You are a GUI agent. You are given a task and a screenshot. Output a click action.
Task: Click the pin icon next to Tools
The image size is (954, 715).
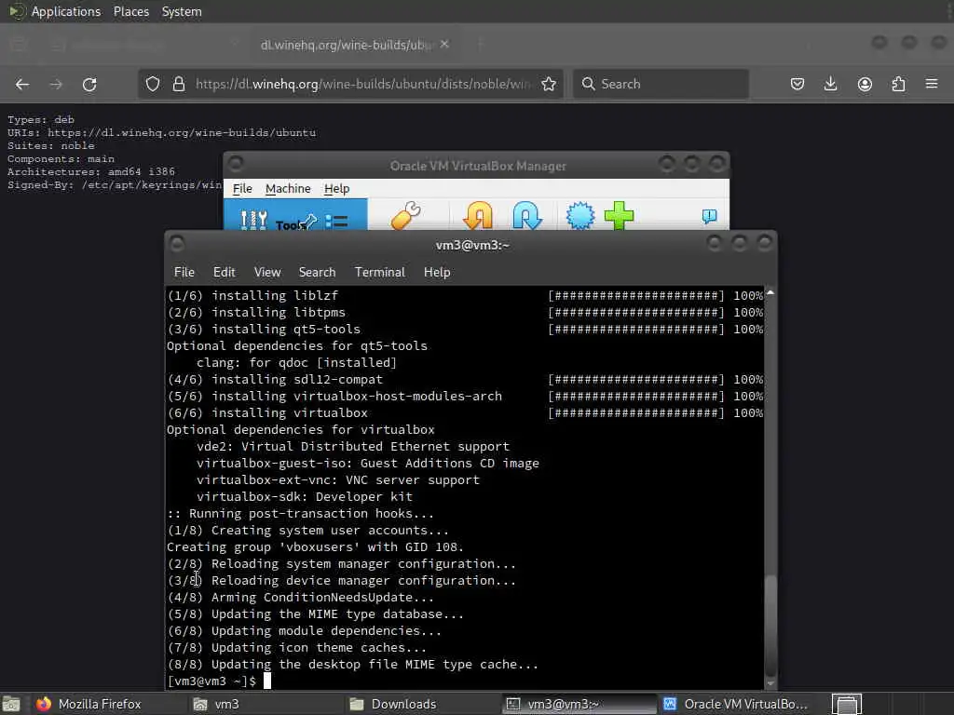coord(309,222)
